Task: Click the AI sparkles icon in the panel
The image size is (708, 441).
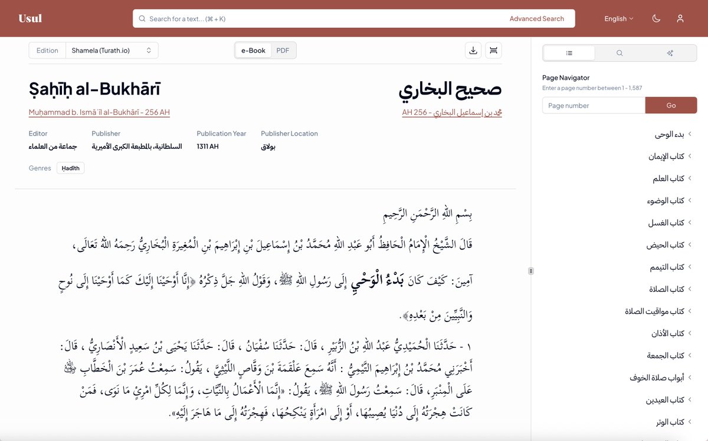Action: pos(670,53)
